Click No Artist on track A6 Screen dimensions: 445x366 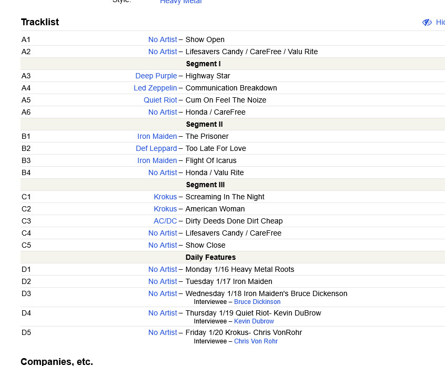[x=163, y=112]
